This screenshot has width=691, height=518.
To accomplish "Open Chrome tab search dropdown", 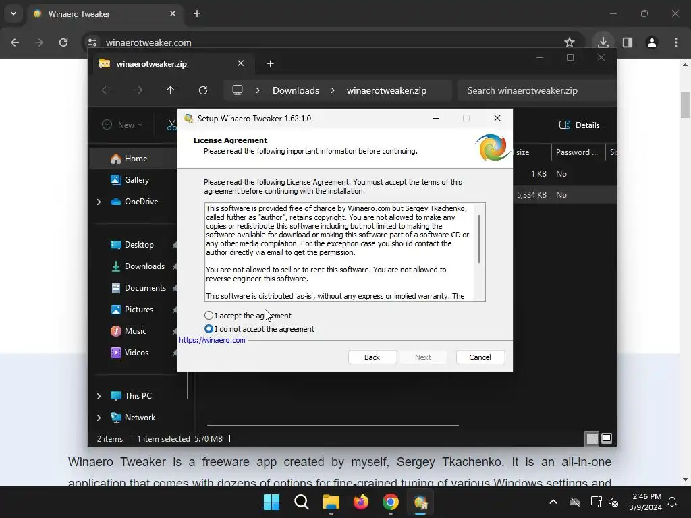I will coord(13,13).
